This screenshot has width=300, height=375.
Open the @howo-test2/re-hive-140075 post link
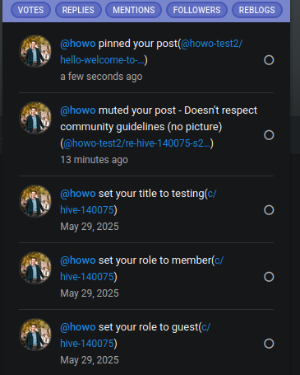coord(136,143)
